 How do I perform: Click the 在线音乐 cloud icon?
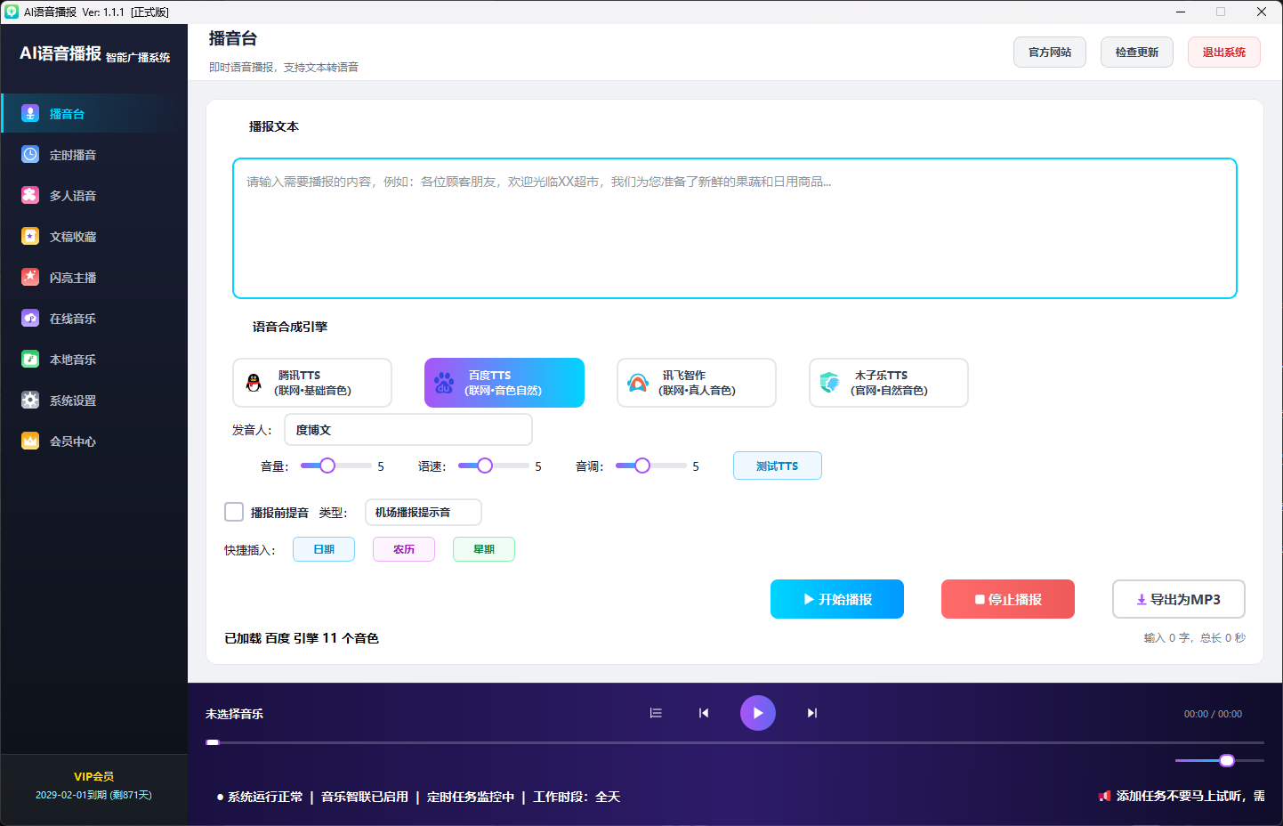tap(30, 319)
